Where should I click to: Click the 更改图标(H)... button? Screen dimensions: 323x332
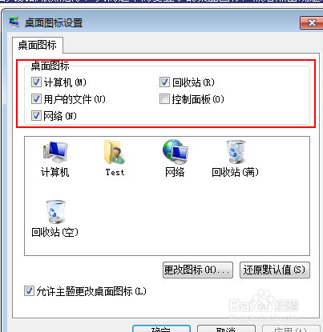pyautogui.click(x=198, y=270)
